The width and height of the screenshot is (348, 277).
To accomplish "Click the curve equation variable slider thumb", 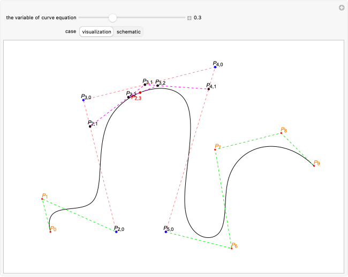I will pos(112,18).
